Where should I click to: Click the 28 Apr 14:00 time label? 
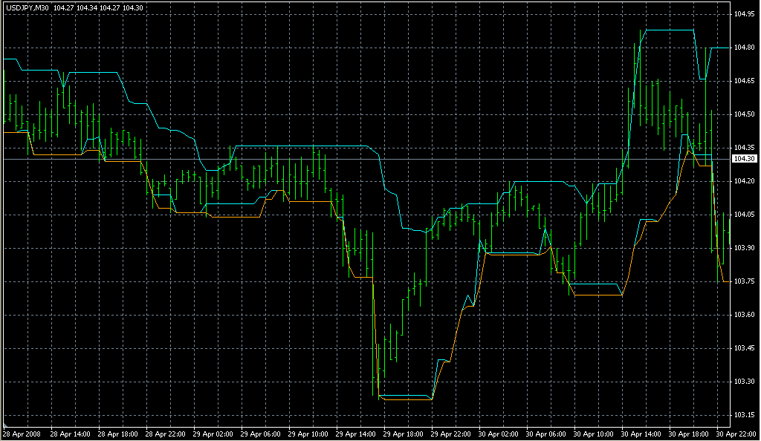tap(70, 434)
